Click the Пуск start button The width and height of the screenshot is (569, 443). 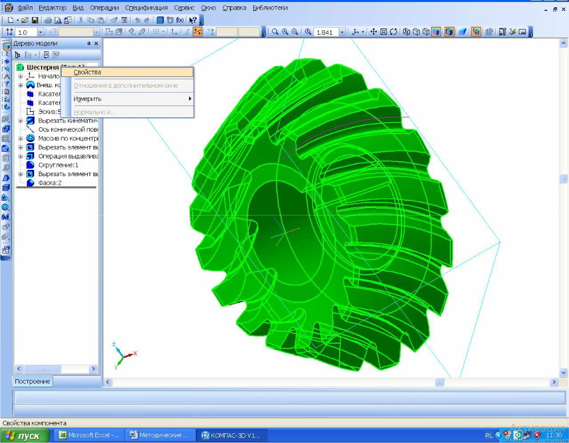tap(23, 436)
